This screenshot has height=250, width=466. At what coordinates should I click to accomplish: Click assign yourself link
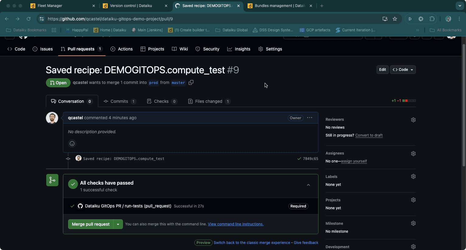point(354,161)
